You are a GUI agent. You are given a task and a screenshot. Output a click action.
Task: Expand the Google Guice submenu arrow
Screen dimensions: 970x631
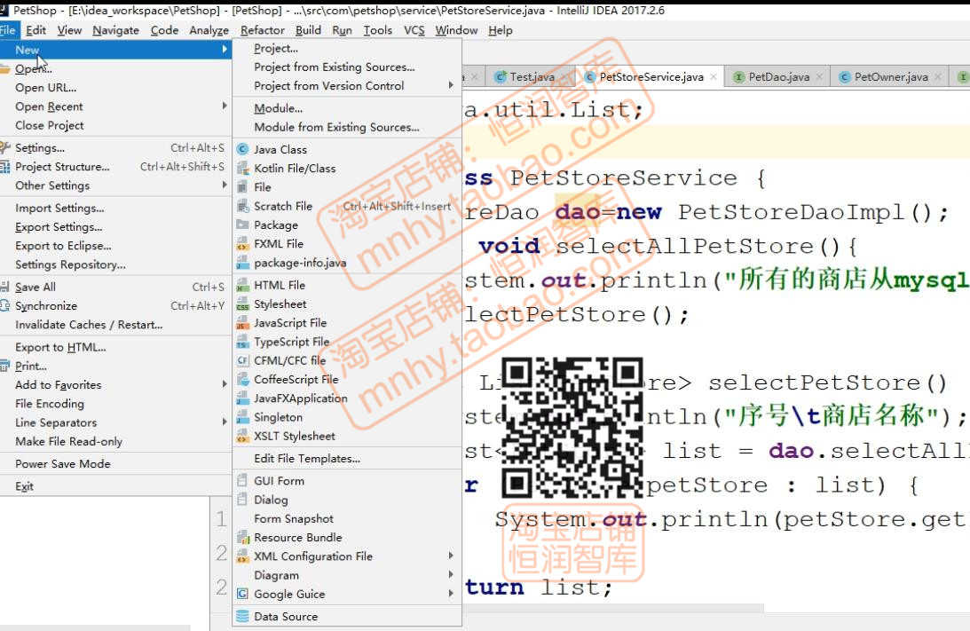tap(451, 594)
